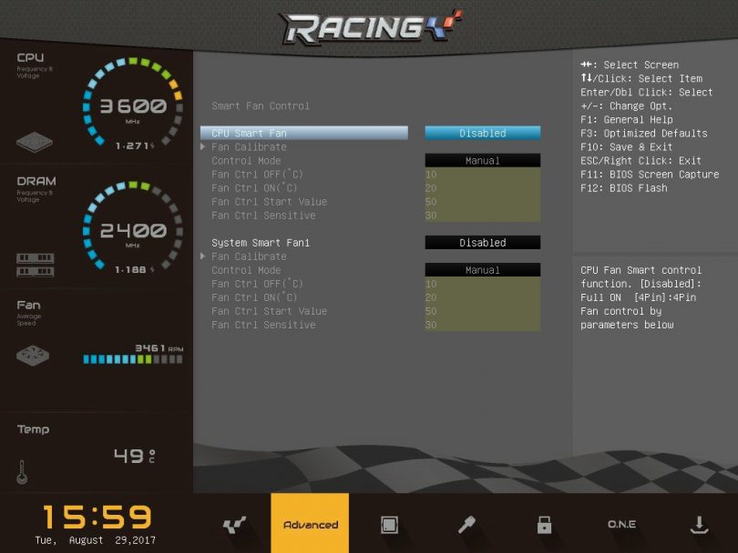Open the Chipset tab chip icon
This screenshot has height=553, width=738.
[389, 525]
